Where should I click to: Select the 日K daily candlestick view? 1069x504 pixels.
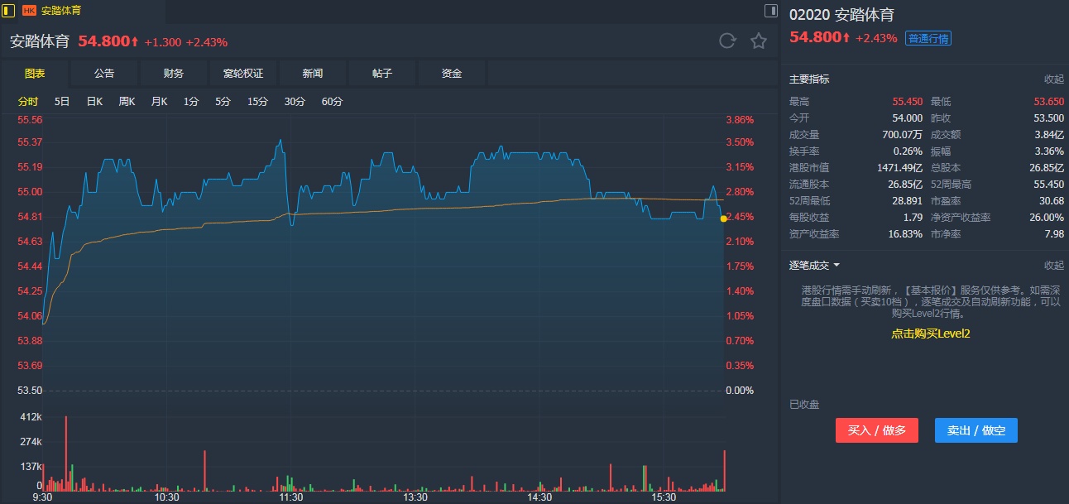[94, 102]
